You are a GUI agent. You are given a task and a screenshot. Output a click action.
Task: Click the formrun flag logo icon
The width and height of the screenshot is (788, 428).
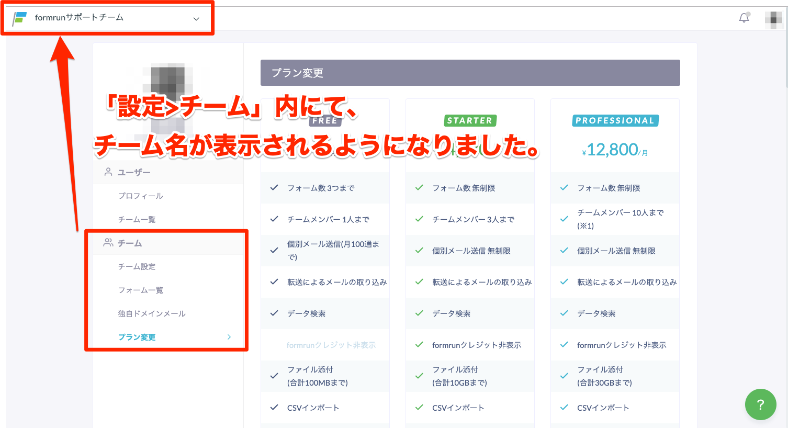(x=20, y=18)
